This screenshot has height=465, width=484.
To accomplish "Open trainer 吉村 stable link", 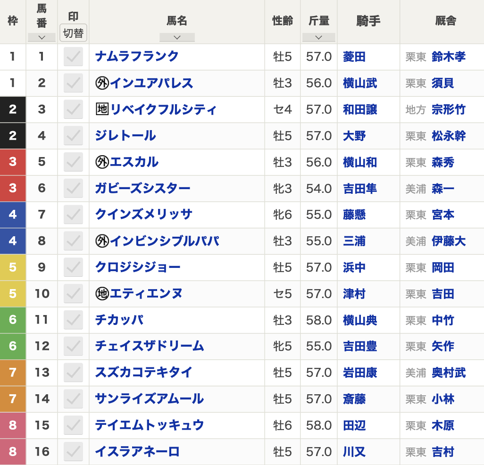I will (x=443, y=452).
